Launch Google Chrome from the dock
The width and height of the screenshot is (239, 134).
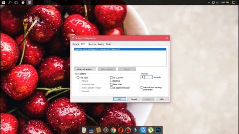coord(113,130)
